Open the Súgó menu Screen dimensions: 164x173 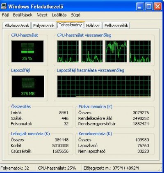point(75,15)
